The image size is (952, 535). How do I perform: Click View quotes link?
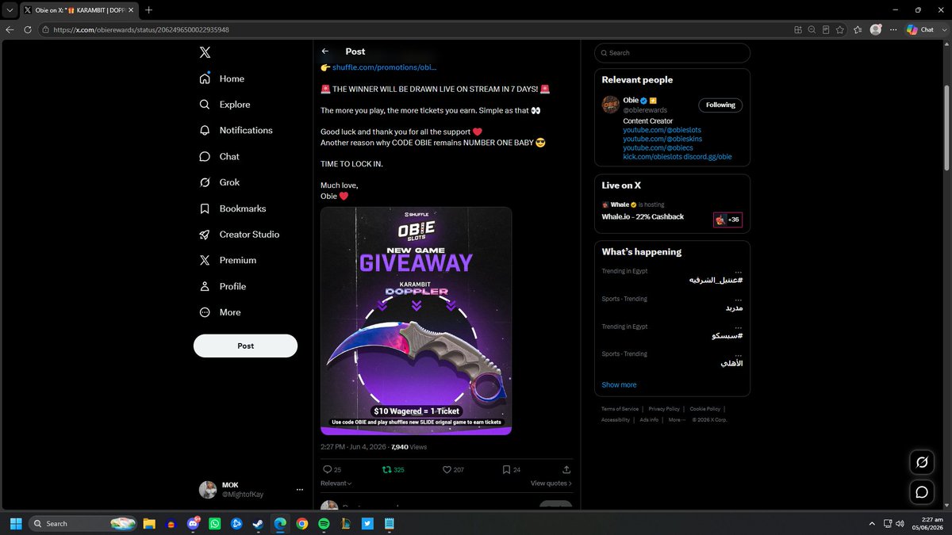click(x=551, y=483)
